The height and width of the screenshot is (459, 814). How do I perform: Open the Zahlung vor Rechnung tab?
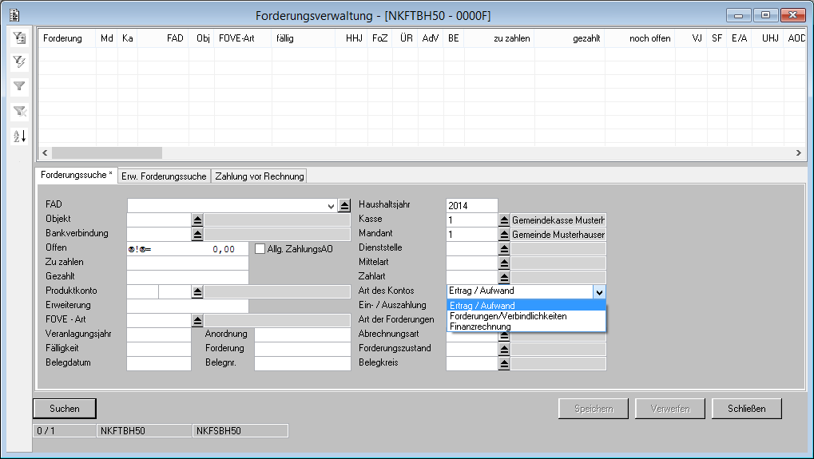click(259, 176)
